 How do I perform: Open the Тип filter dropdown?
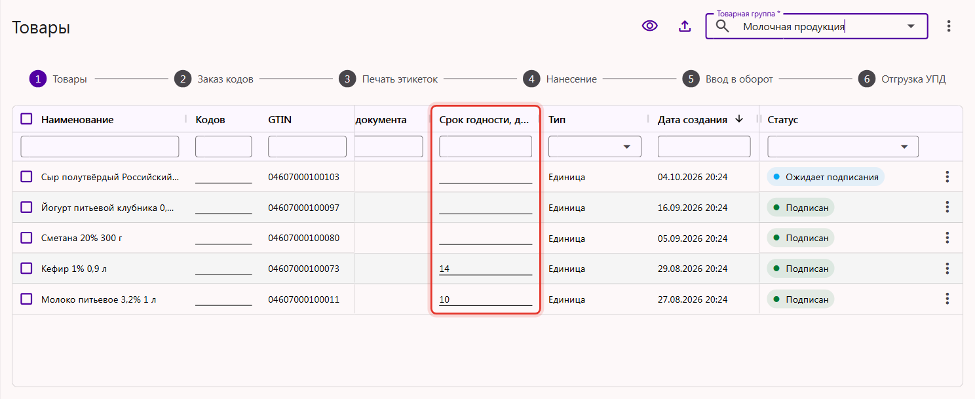click(595, 147)
